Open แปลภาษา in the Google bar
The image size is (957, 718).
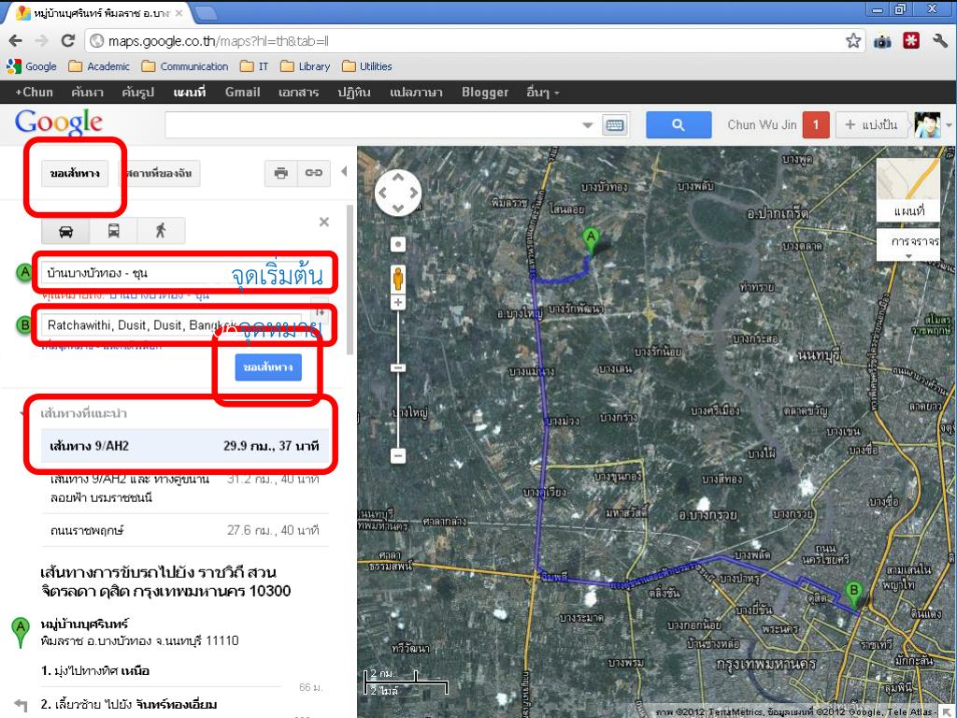click(x=416, y=93)
